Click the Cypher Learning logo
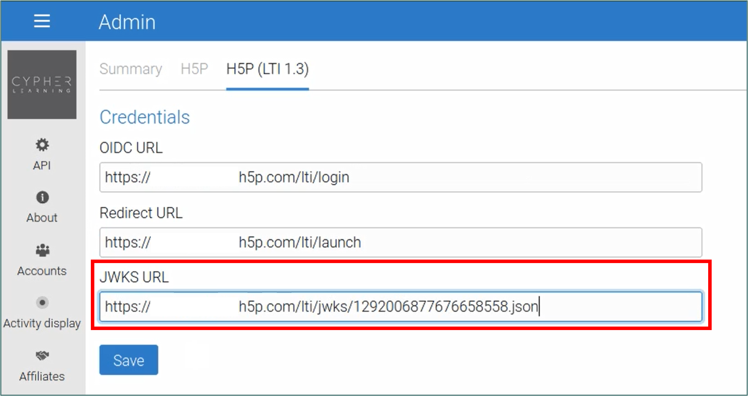 42,84
